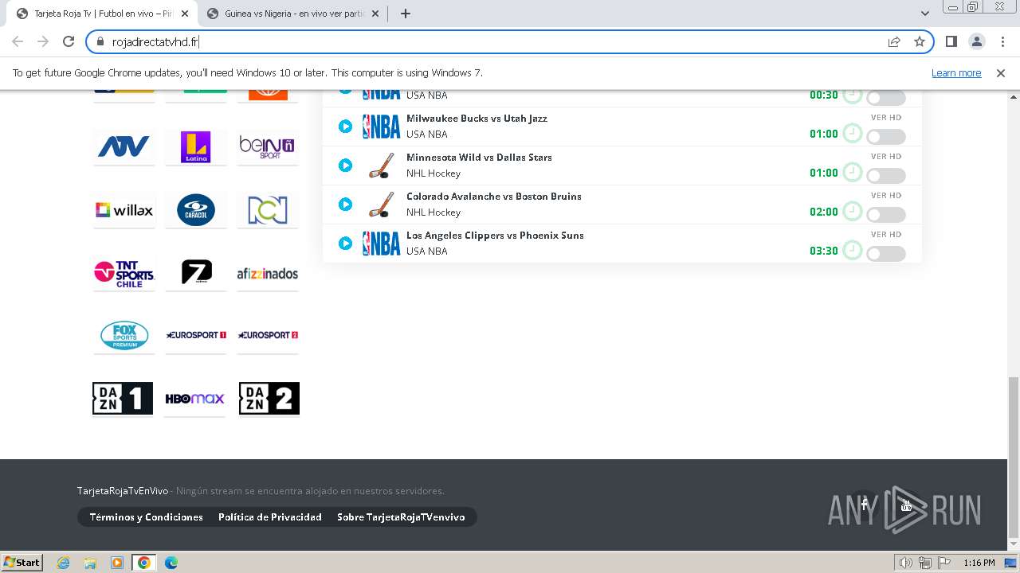This screenshot has height=573, width=1020.
Task: Open the Eurosport 2 channel
Action: click(268, 335)
